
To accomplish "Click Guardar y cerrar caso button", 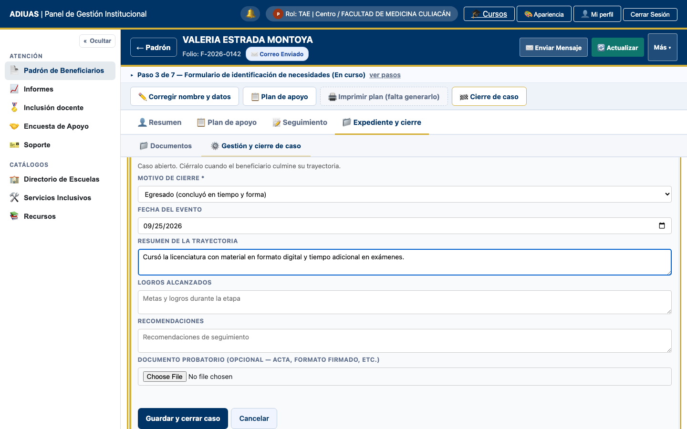I will pos(183,419).
